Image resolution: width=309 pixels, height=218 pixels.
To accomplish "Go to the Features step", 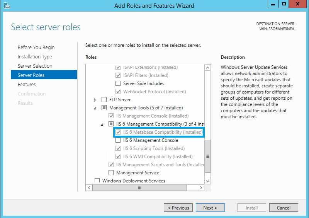I will pos(27,84).
